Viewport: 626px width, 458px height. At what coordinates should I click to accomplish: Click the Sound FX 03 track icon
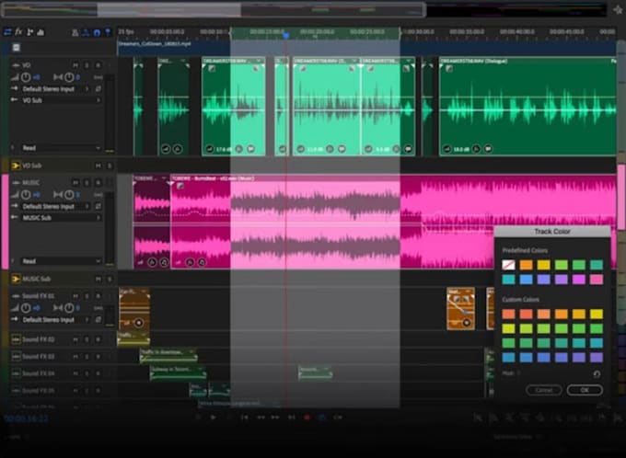16,356
